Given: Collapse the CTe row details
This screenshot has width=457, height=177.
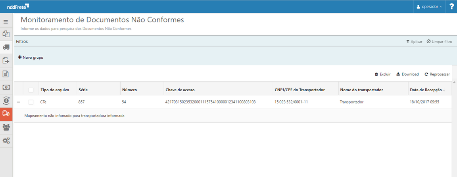Looking at the screenshot, I should [x=18, y=102].
